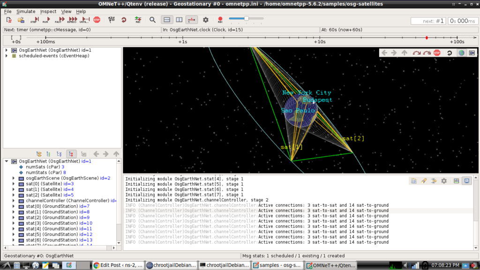Start FAST run mode

click(x=60, y=20)
